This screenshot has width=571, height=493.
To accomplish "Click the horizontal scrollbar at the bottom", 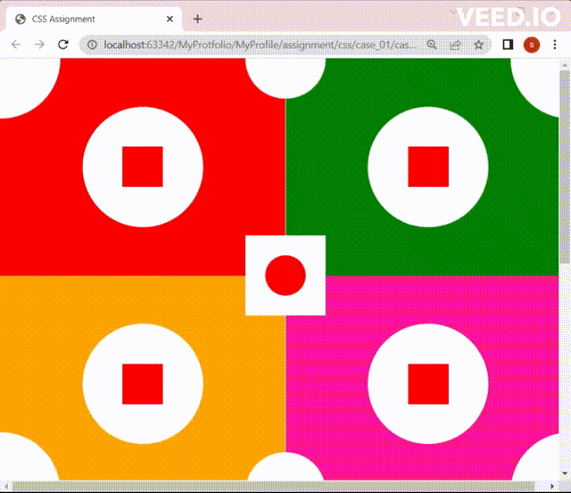I will pos(268,487).
